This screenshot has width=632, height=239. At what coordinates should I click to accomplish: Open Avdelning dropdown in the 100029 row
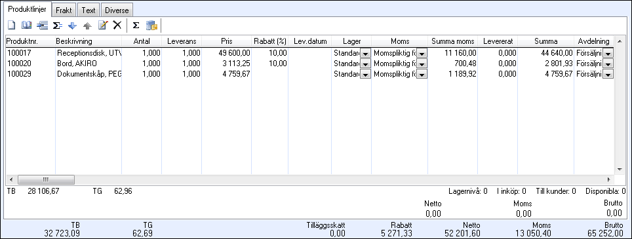(608, 74)
